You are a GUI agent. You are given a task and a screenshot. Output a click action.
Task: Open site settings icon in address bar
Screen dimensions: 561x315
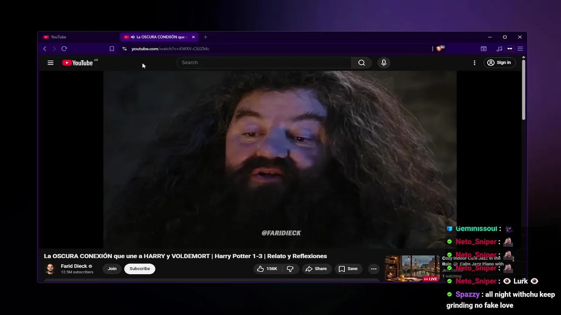tap(124, 49)
